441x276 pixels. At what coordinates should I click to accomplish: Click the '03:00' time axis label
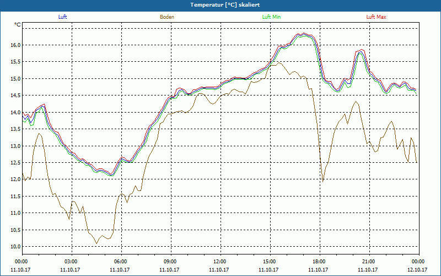[x=72, y=262]
